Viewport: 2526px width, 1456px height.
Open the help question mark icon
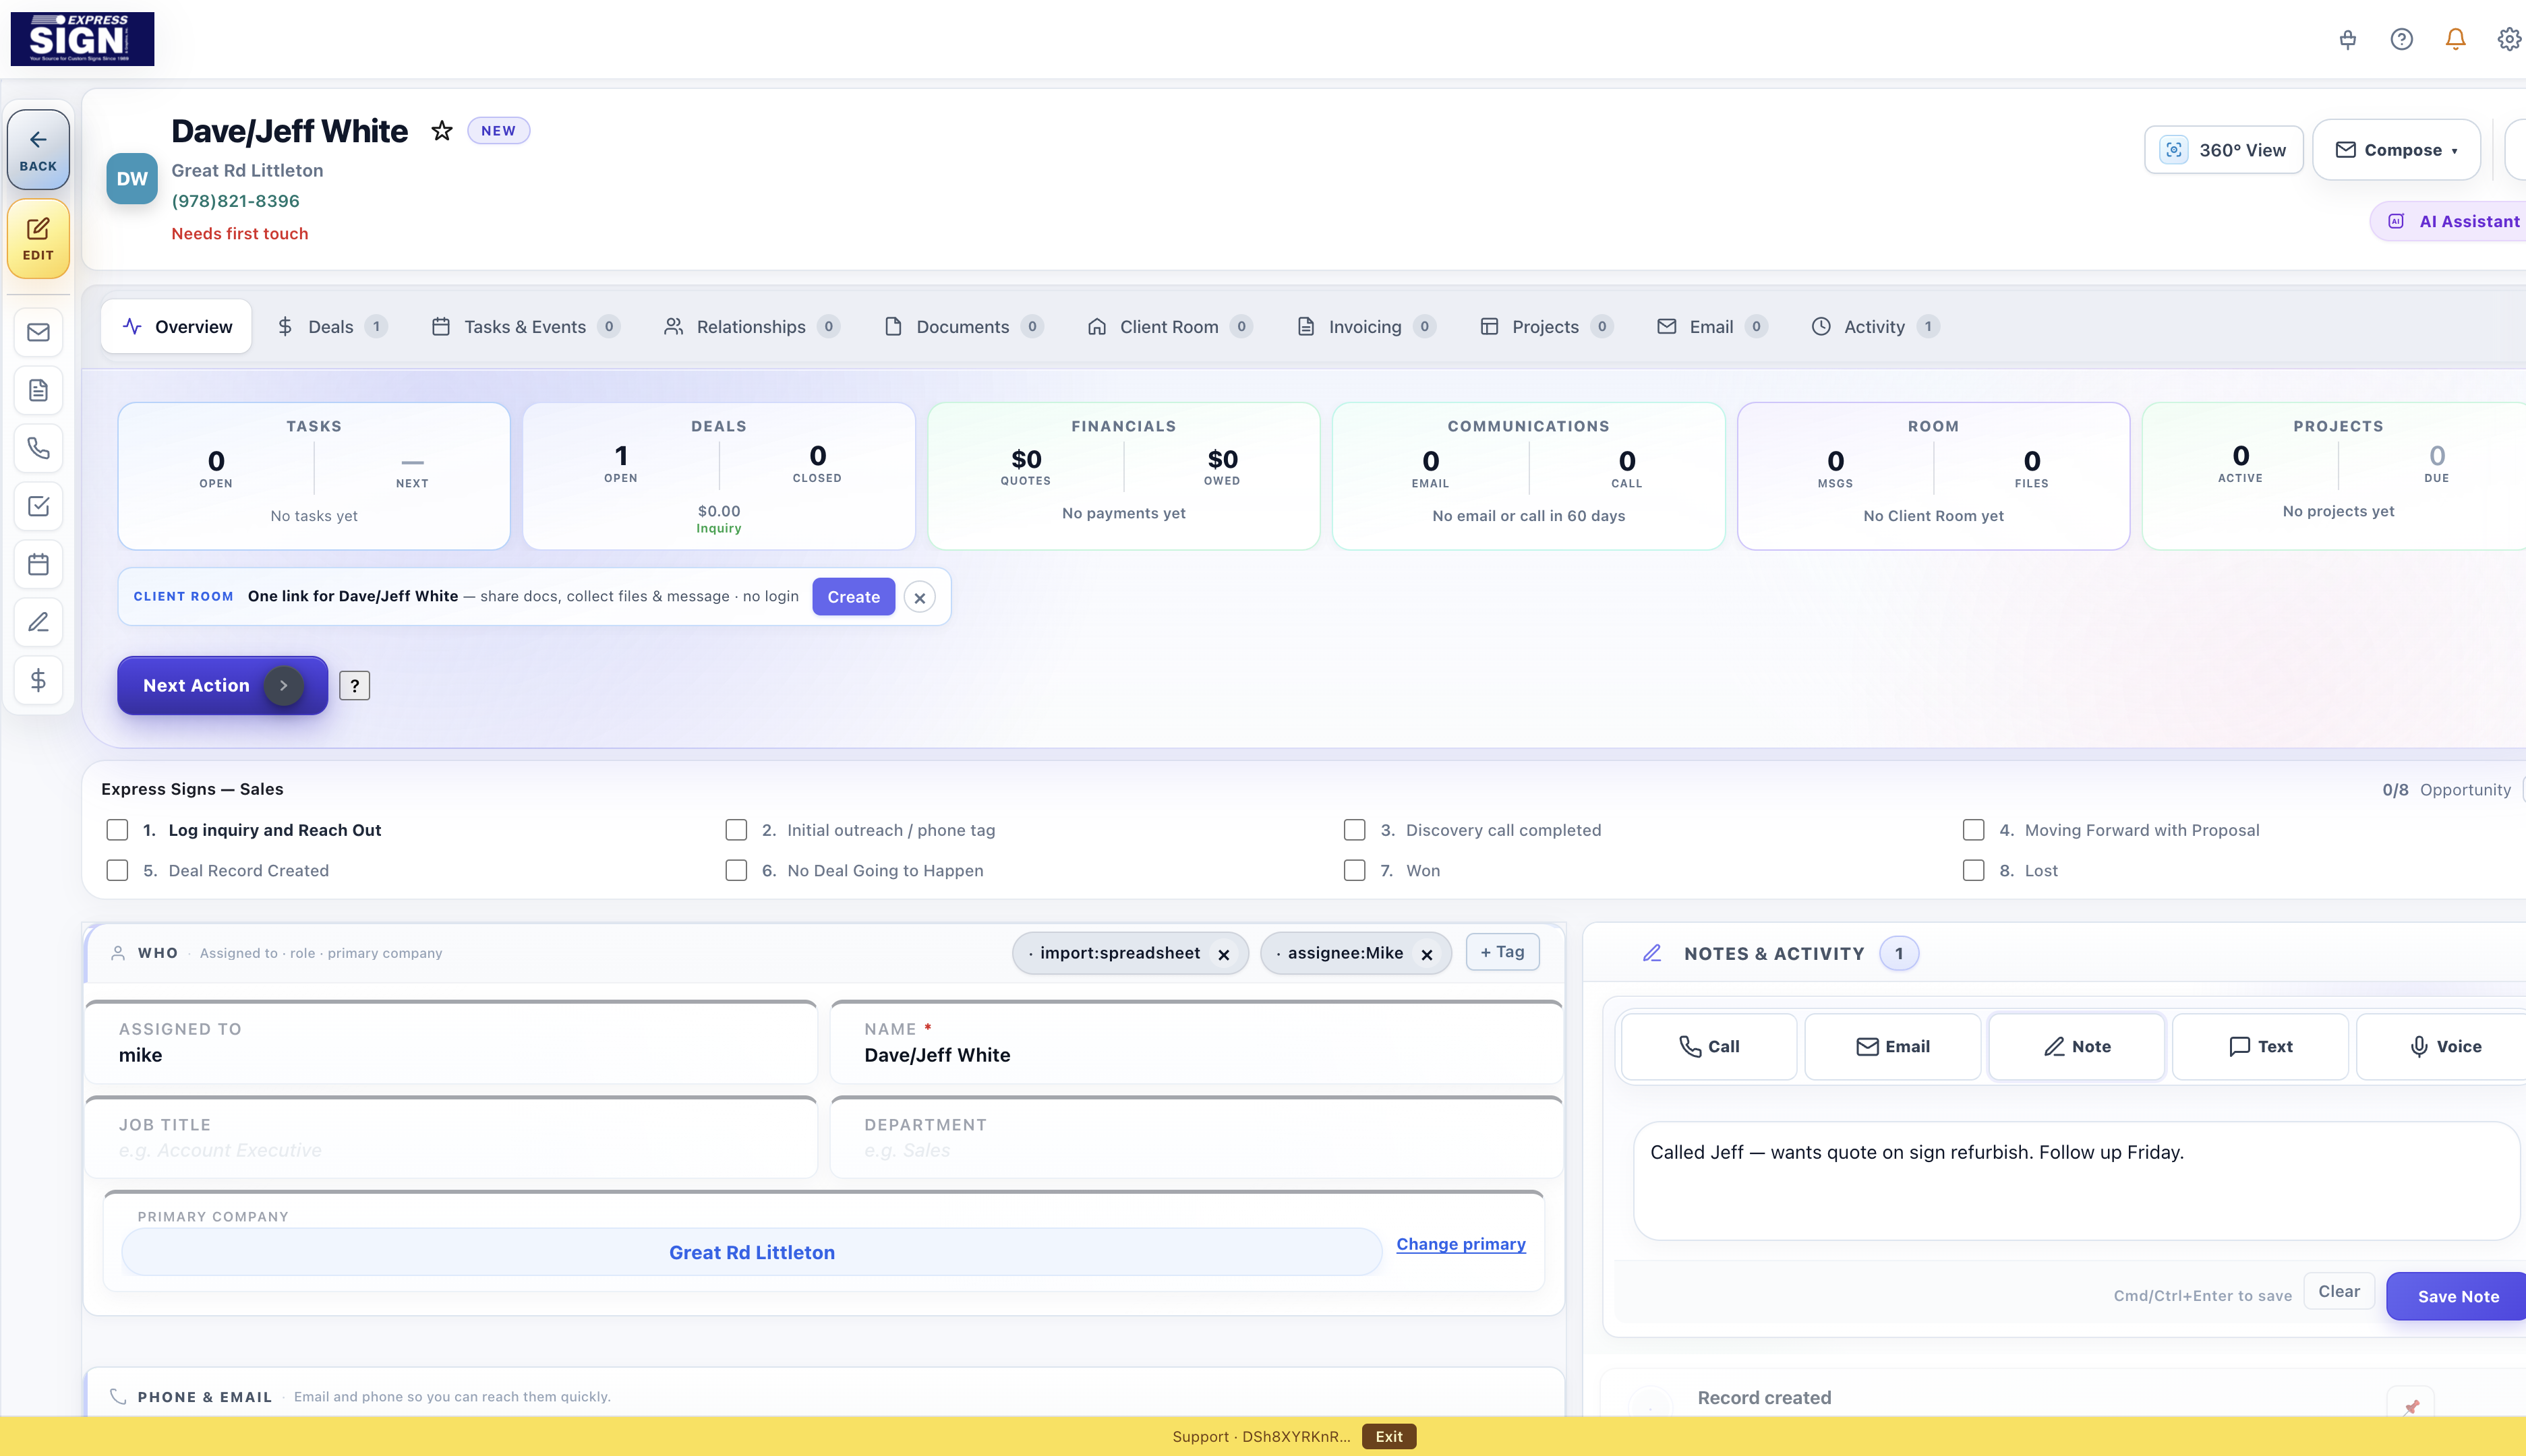pyautogui.click(x=2401, y=39)
